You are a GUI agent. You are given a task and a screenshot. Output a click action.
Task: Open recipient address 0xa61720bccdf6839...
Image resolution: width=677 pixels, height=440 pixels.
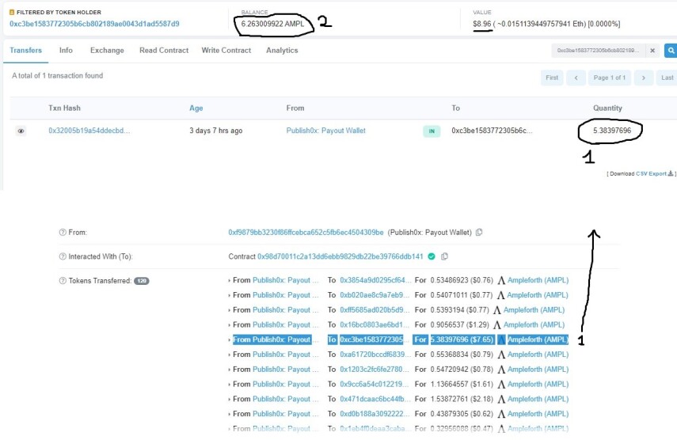pyautogui.click(x=375, y=355)
